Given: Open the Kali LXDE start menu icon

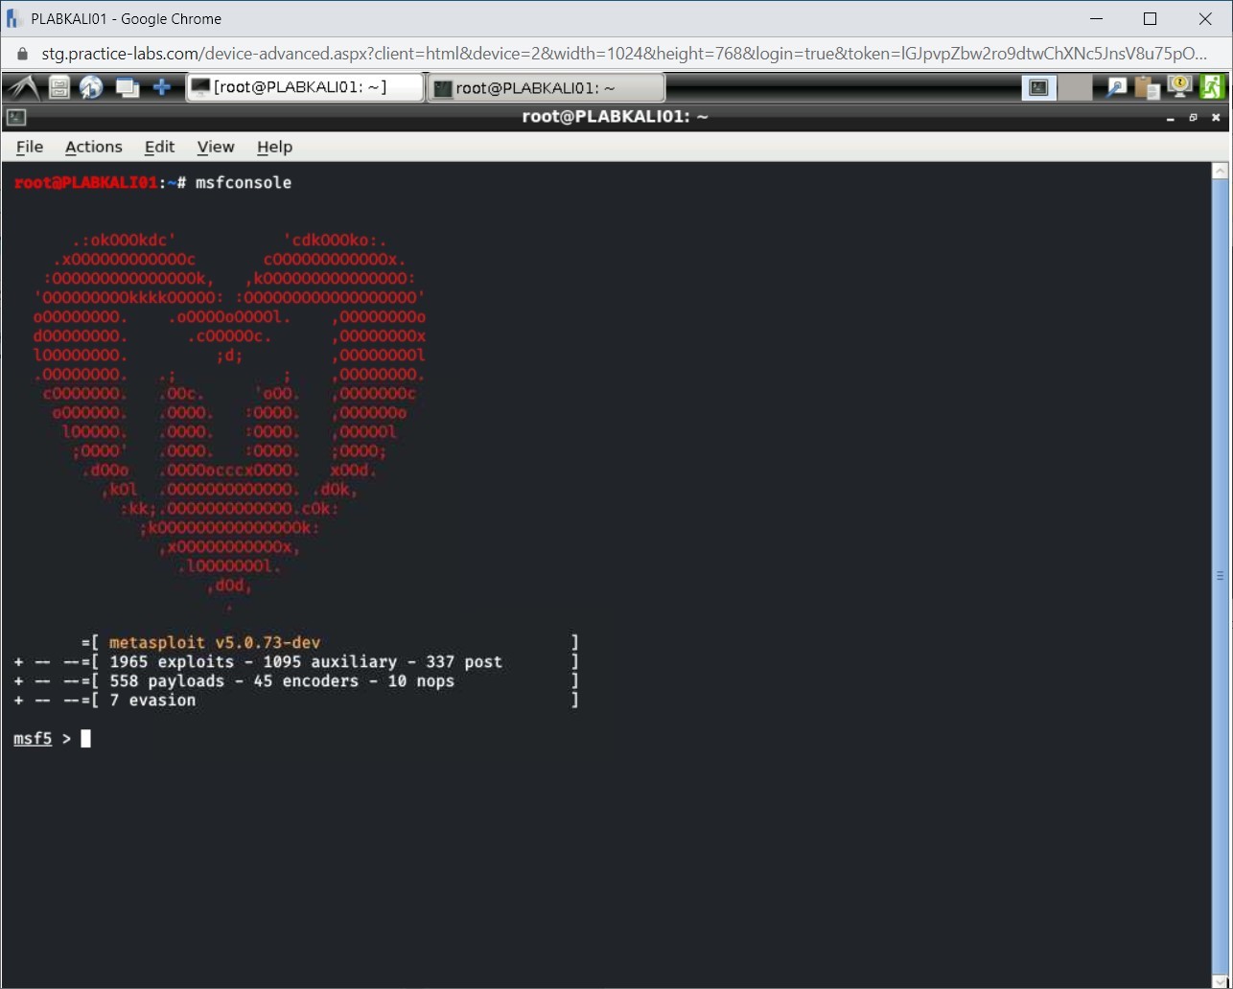Looking at the screenshot, I should (x=23, y=88).
